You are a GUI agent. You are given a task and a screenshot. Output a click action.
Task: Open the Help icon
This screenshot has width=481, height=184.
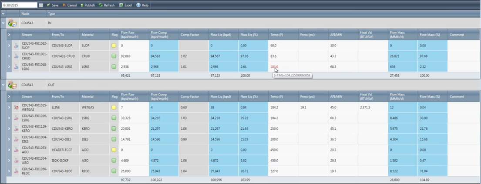(142, 5)
